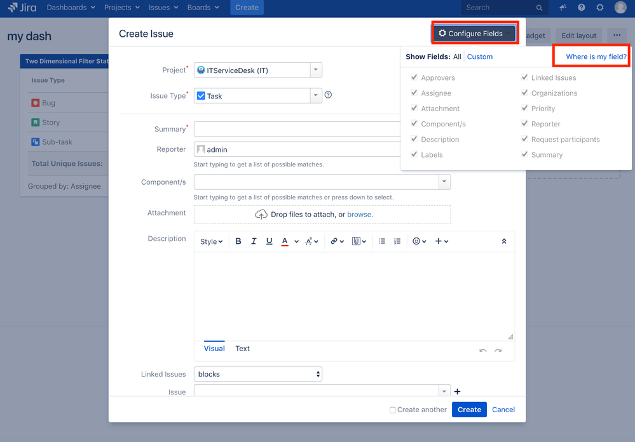Uncheck the Approvers field checkbox

[x=414, y=77]
